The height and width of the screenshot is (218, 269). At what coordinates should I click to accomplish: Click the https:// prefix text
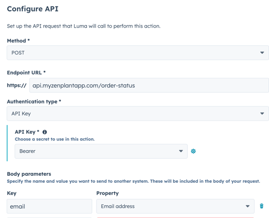pos(17,85)
